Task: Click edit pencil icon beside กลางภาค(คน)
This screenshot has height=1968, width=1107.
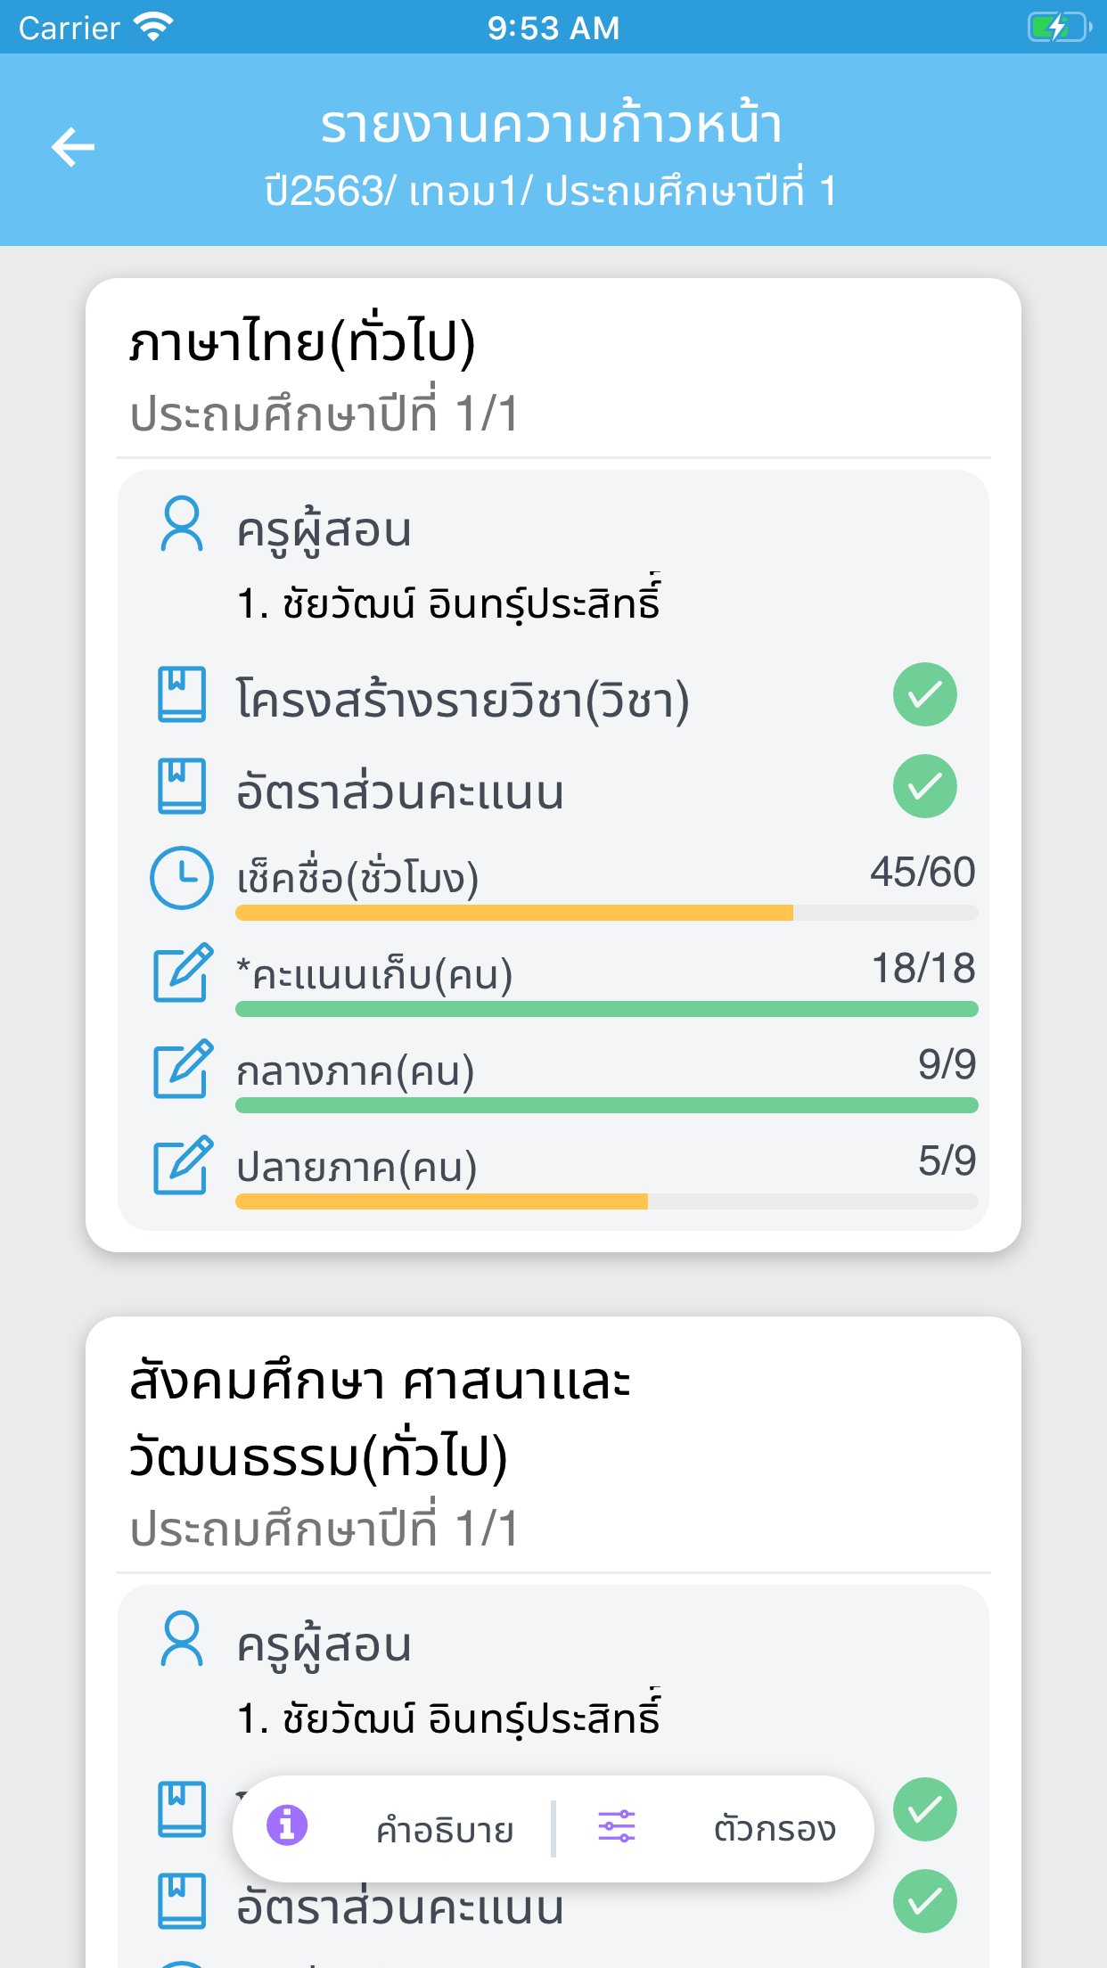Action: click(183, 1069)
